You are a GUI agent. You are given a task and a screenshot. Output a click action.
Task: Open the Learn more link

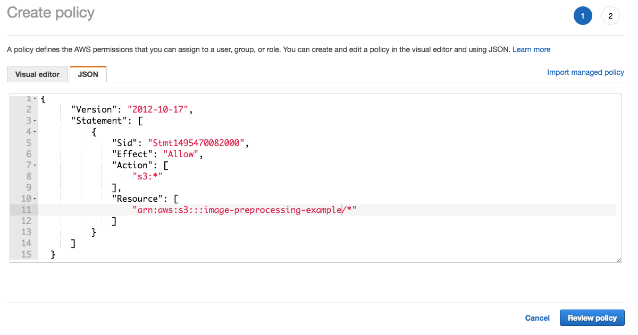tap(531, 49)
